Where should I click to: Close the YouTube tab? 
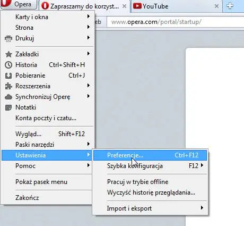click(216, 6)
